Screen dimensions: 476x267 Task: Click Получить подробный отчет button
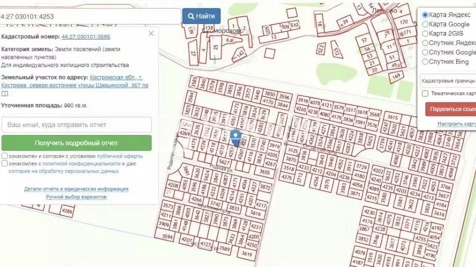coord(77,142)
